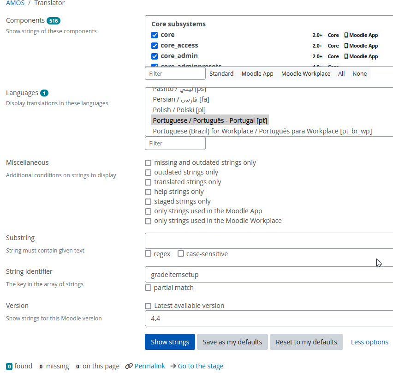Select Polish / Polski [pl] language

[179, 110]
